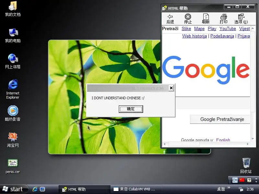Viewport: 259px width, 194px height.
Task: Open the penis.cer certificate file
Action: pyautogui.click(x=13, y=166)
